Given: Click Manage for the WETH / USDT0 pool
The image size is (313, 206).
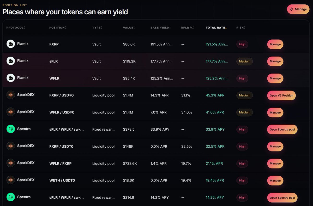Looking at the screenshot, I should 275,180.
